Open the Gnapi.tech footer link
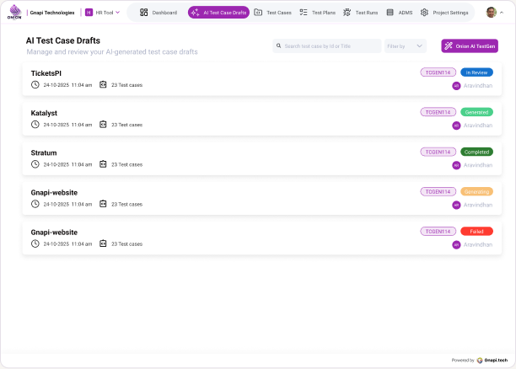This screenshot has height=369, width=516. coord(492,360)
